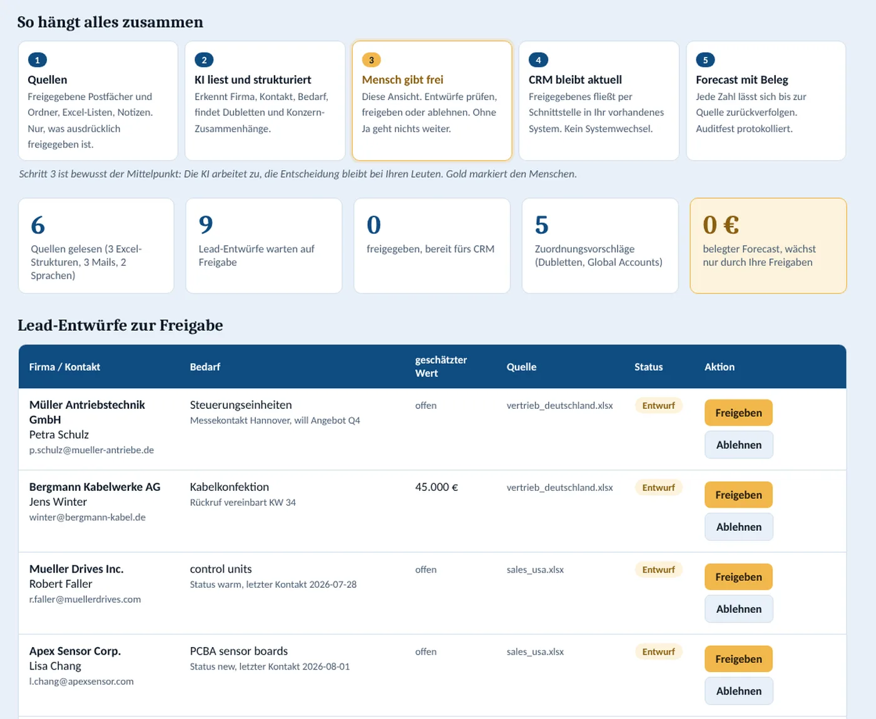Click the 'PCBA sensor boards' requirement text
Image resolution: width=876 pixels, height=719 pixels.
[239, 651]
